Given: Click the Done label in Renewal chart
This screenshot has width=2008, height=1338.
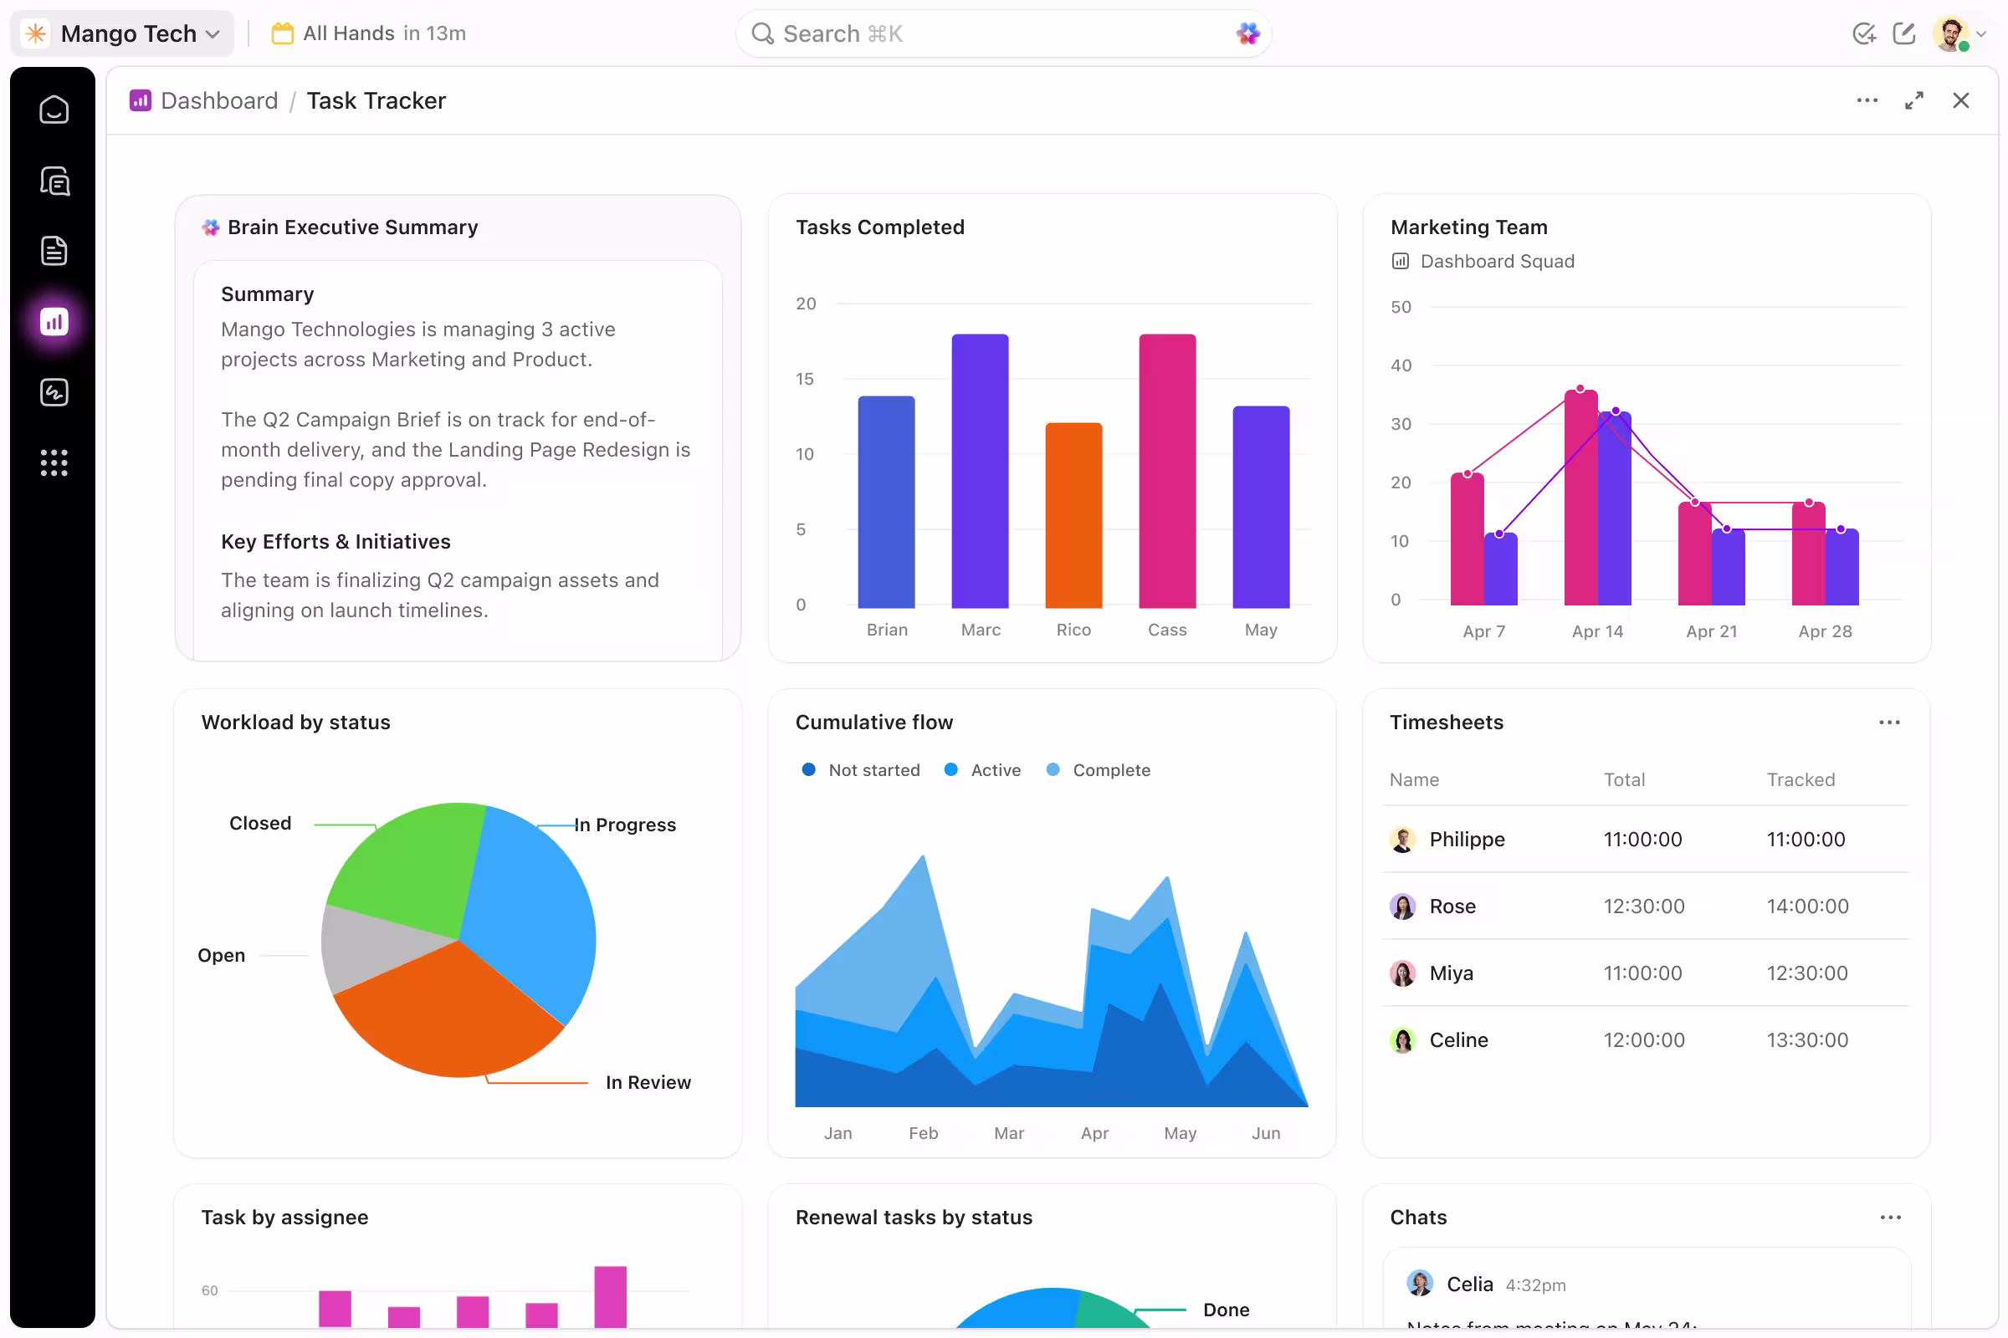Looking at the screenshot, I should [x=1226, y=1310].
